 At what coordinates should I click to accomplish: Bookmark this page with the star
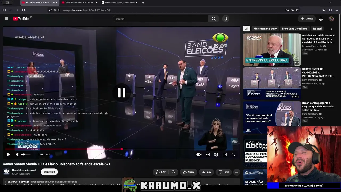point(297,10)
